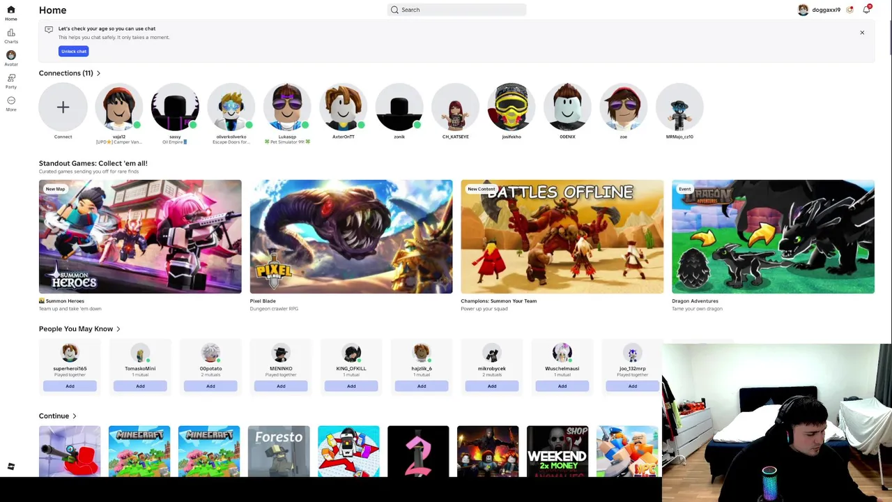Add joo_132mrp as a connection
This screenshot has height=502, width=892.
[633, 386]
